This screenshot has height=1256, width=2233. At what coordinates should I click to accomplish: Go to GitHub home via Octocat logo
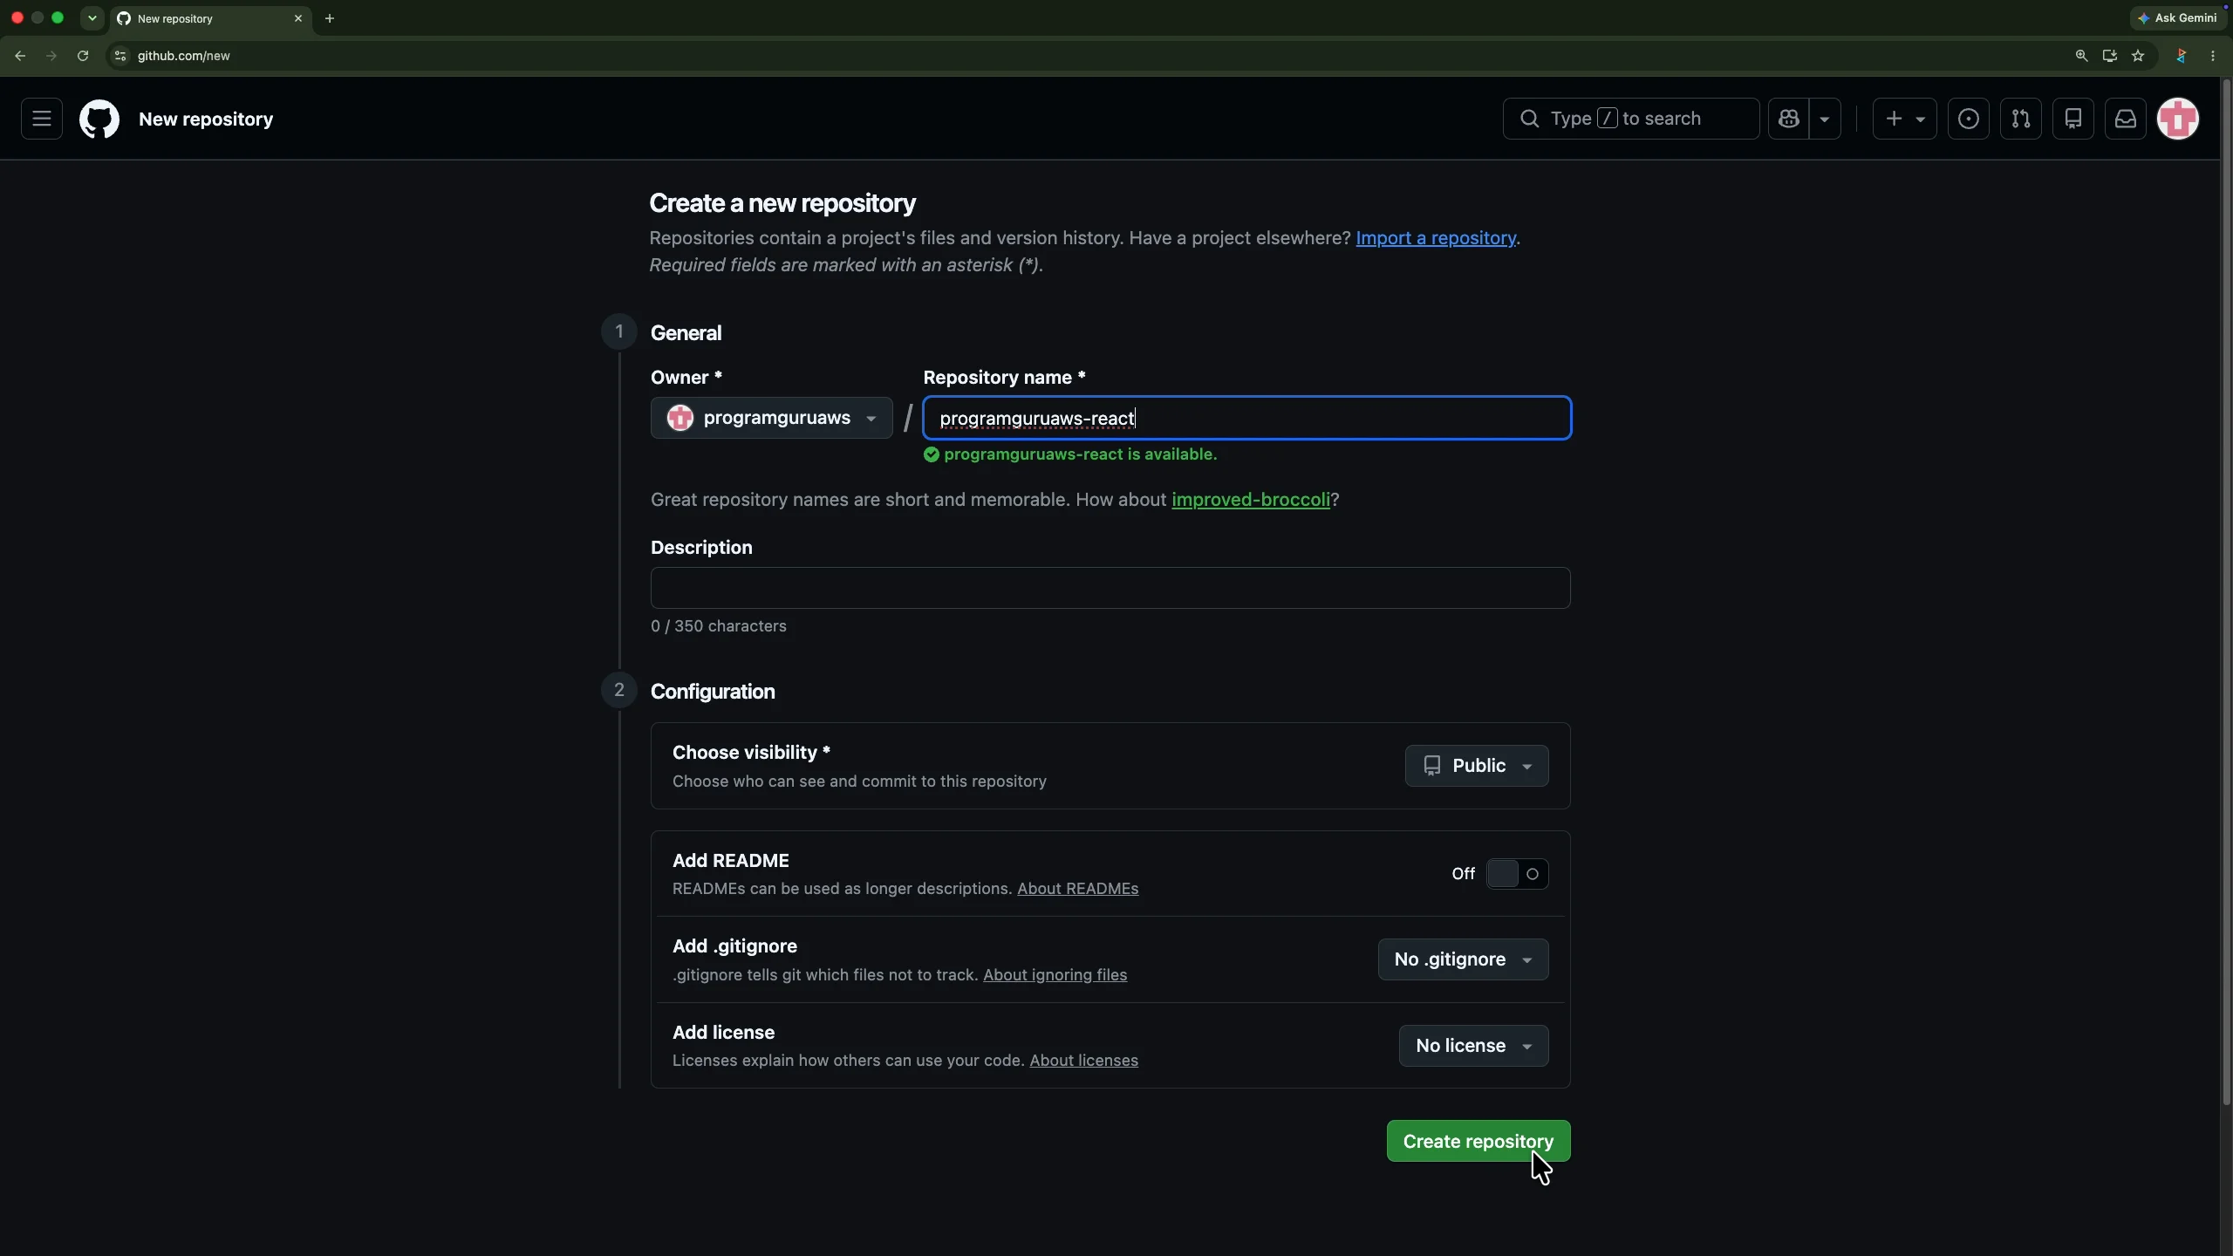click(x=99, y=119)
